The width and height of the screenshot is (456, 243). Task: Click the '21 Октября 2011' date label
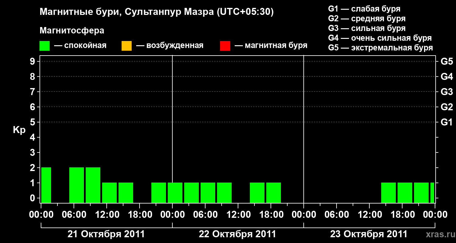(x=106, y=234)
